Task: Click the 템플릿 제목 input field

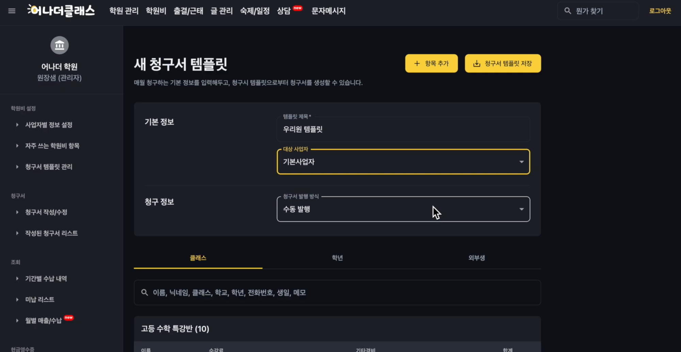Action: click(403, 129)
